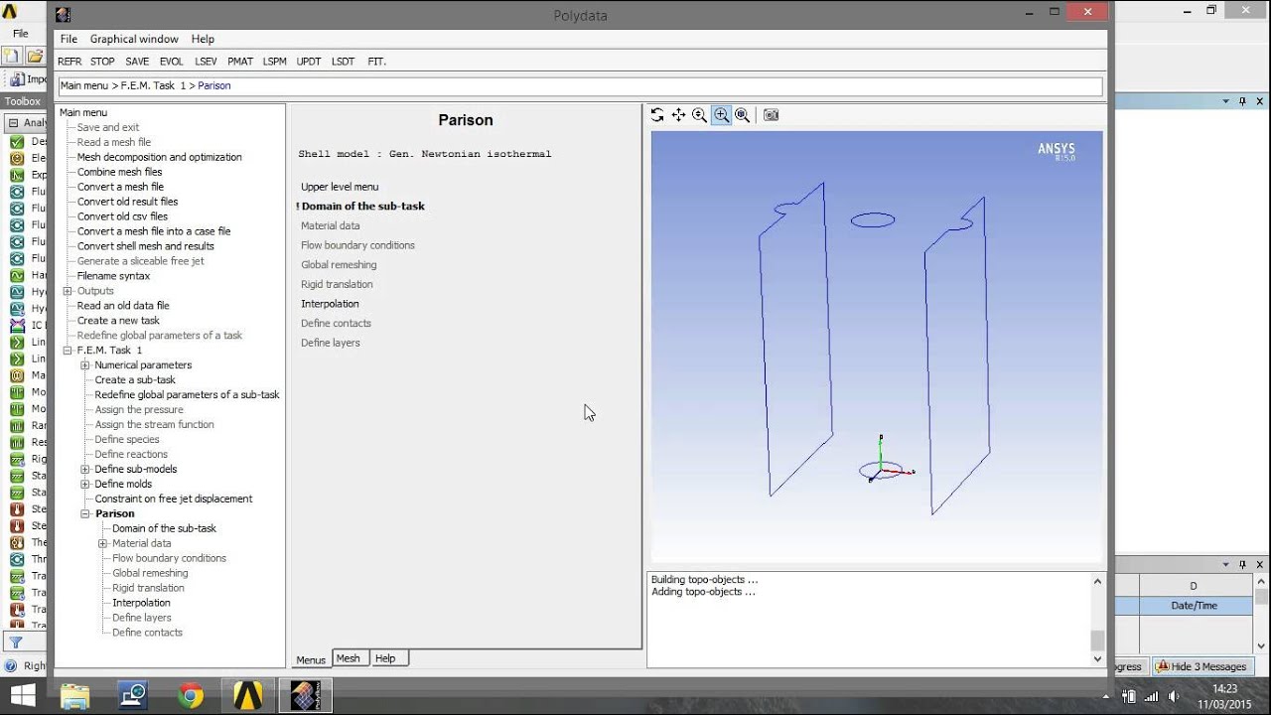Image resolution: width=1271 pixels, height=715 pixels.
Task: Select the Menus tab
Action: tap(311, 659)
